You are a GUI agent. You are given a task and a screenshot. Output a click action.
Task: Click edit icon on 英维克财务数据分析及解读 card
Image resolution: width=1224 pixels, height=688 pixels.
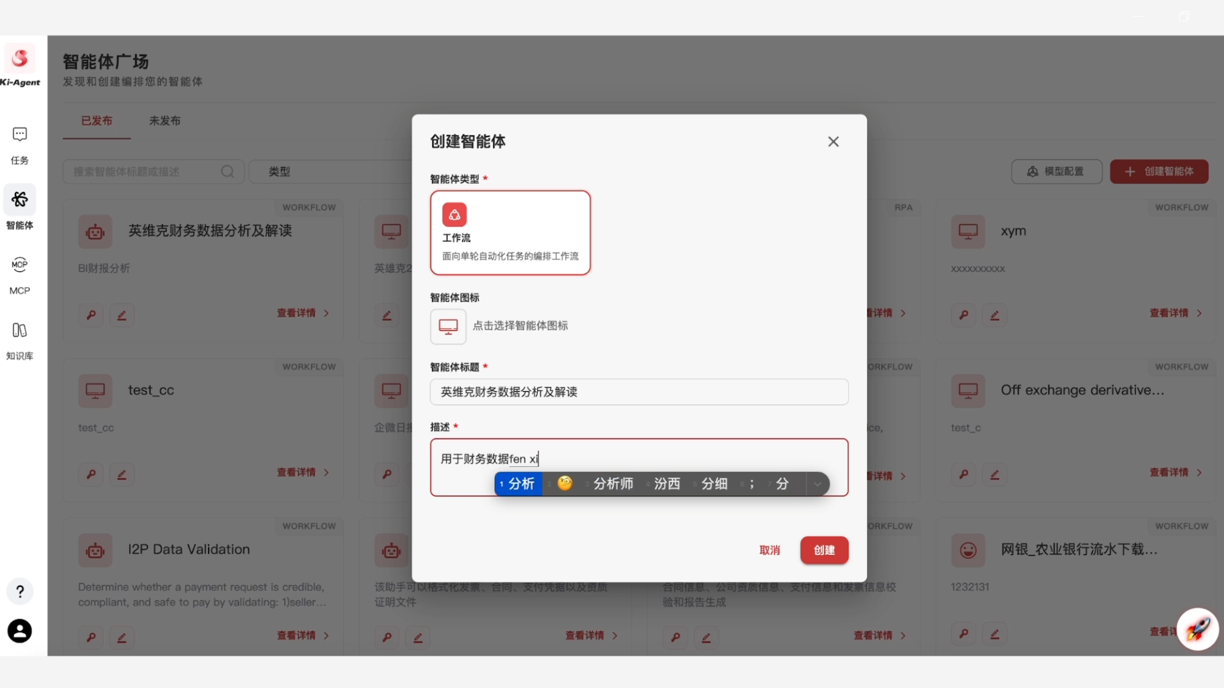(x=122, y=315)
